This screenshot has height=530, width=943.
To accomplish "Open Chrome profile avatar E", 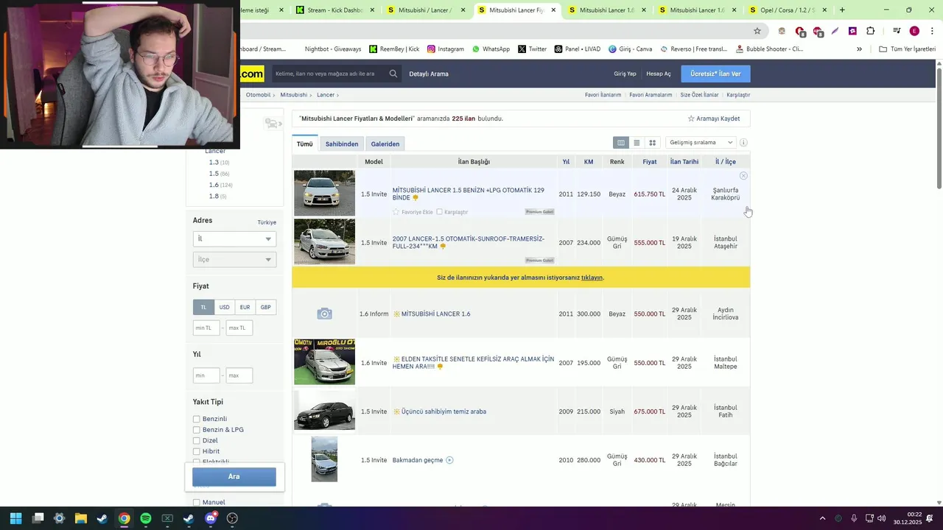I will click(914, 31).
